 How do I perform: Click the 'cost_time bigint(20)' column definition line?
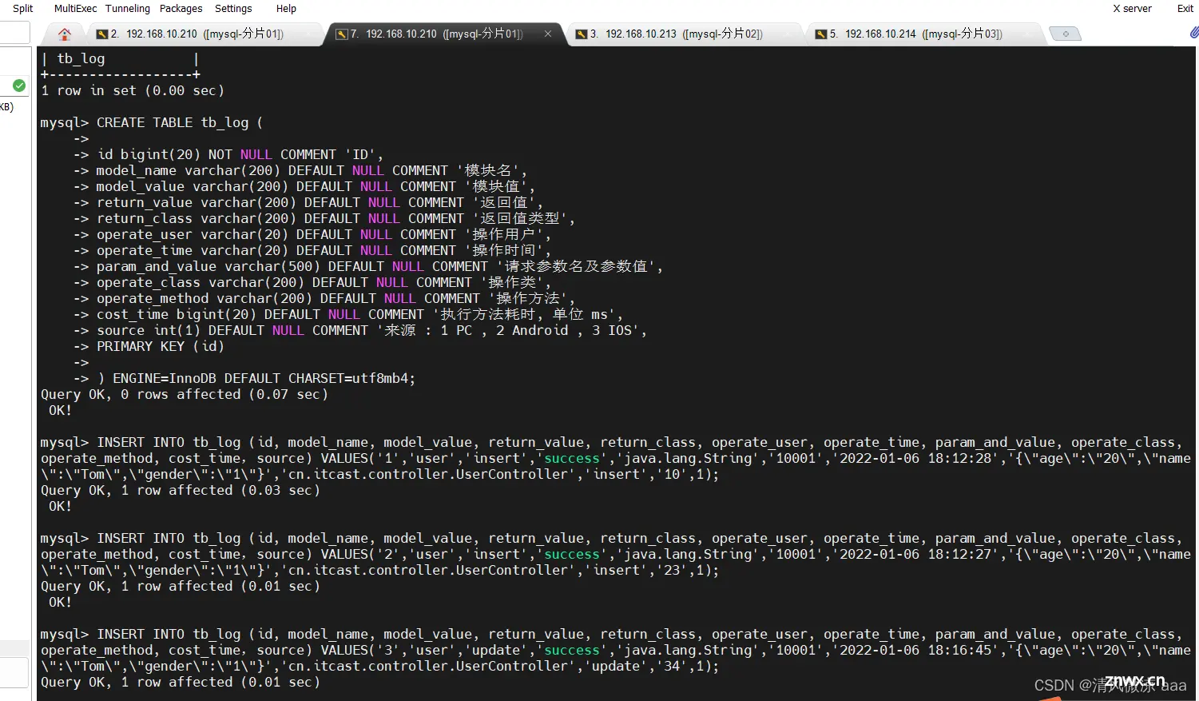(x=359, y=314)
